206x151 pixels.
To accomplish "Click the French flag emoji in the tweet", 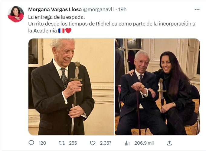I will point(61,30).
